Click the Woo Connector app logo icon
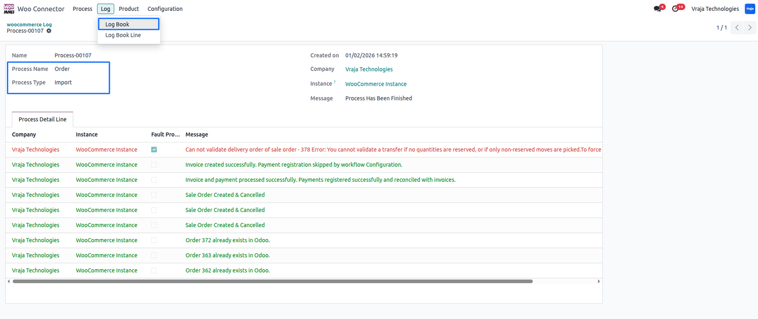 point(9,9)
